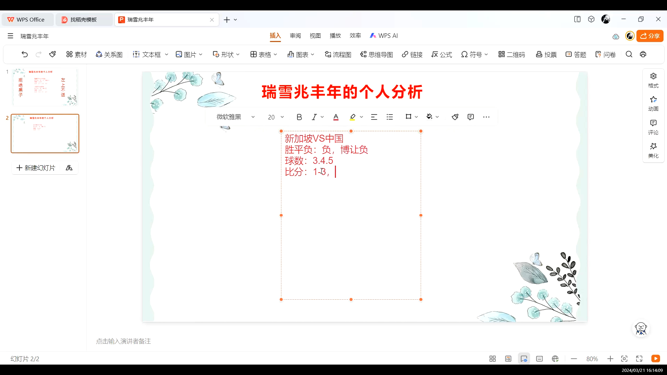
Task: Insert a 投票 voting widget
Action: coord(546,55)
